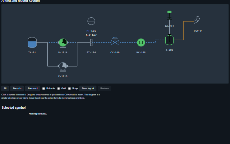Enable the Editable checkbox
This screenshot has width=230, height=144.
click(43, 89)
